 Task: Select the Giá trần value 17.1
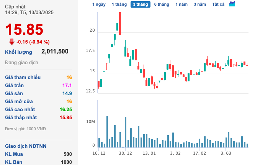pyautogui.click(x=67, y=85)
